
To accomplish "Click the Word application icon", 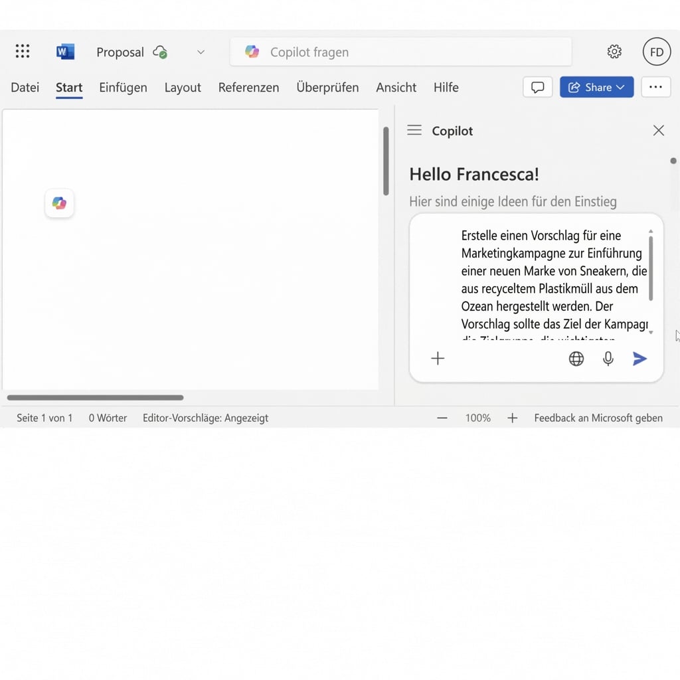I will 64,51.
